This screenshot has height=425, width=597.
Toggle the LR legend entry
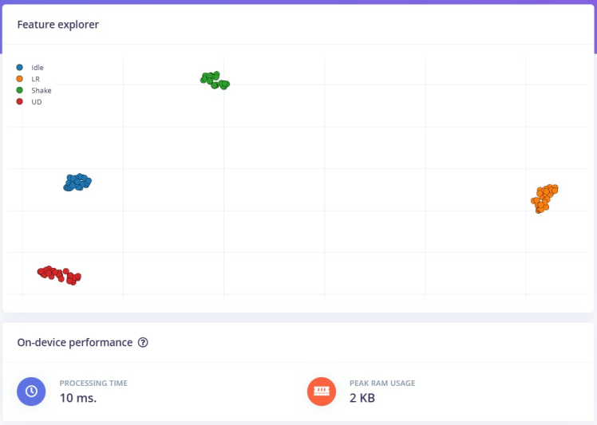click(x=28, y=79)
